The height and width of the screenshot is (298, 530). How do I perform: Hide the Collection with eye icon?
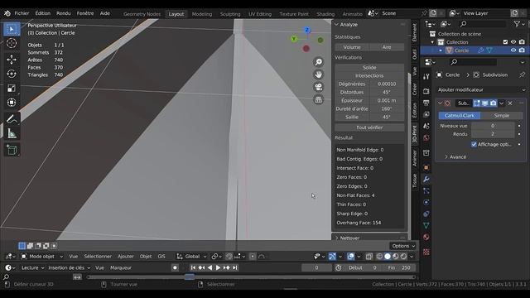513,42
